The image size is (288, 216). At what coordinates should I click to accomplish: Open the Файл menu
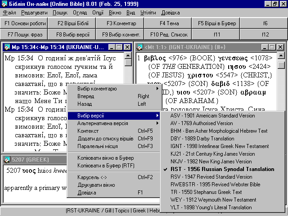coord(10,13)
